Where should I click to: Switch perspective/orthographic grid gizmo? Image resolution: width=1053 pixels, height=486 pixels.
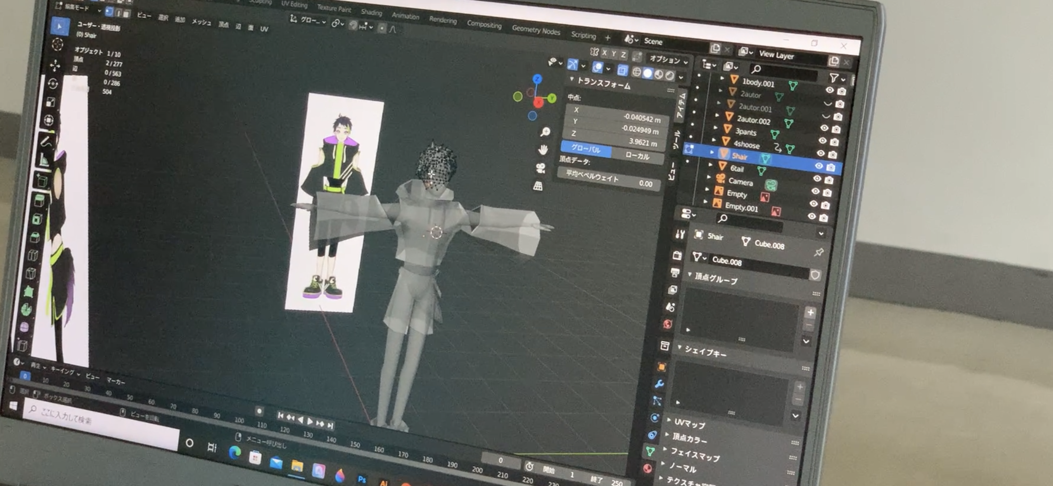(x=538, y=186)
